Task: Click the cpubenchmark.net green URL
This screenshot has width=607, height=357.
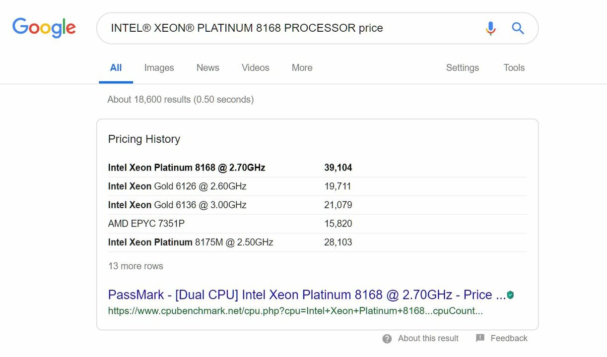Action: (295, 311)
